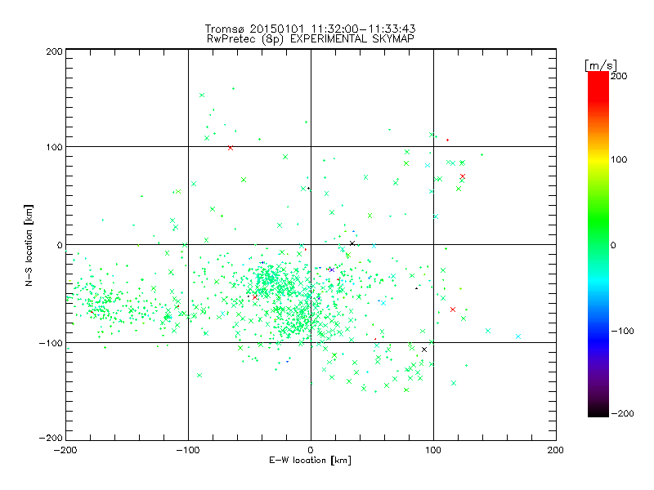Select the subtitle 'RwPretec (8p) EXPERIMENTAL SKYMAP'
Image resolution: width=654 pixels, height=490 pixels.
tap(310, 39)
